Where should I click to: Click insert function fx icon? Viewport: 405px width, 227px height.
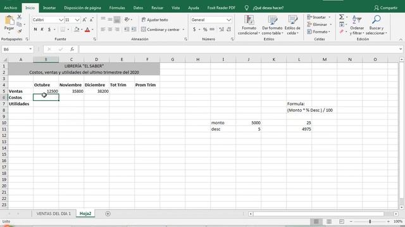tap(72, 49)
